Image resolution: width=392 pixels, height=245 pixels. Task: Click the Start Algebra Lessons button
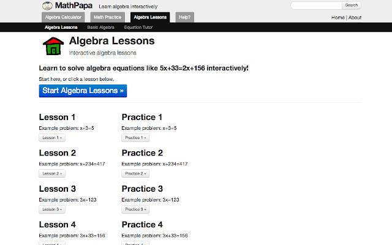coord(83,91)
